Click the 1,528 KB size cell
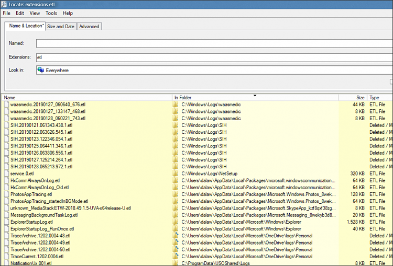Viewport: 393px width, 266px height. [356, 222]
